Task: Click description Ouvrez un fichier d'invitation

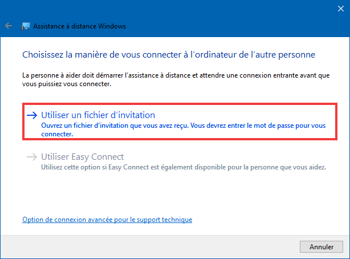Action: coord(183,129)
